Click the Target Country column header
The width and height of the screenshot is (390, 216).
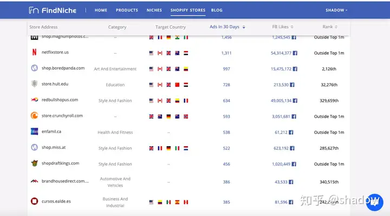tap(171, 27)
